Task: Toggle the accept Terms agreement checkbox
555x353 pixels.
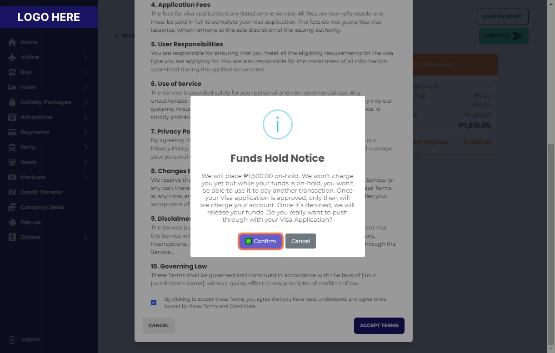Action: (154, 303)
